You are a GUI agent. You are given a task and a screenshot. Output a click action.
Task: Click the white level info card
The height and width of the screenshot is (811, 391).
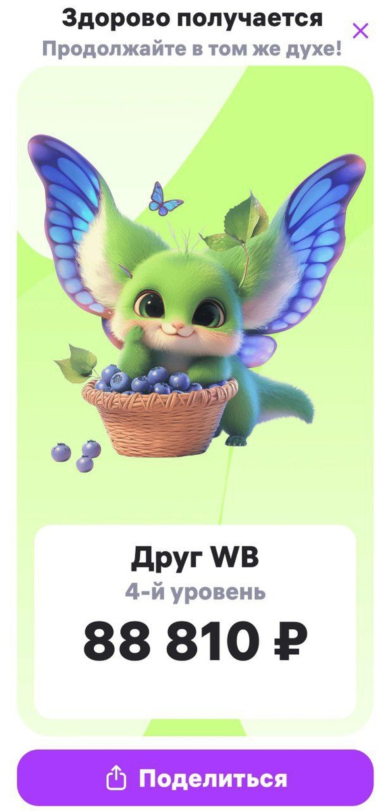point(195,621)
